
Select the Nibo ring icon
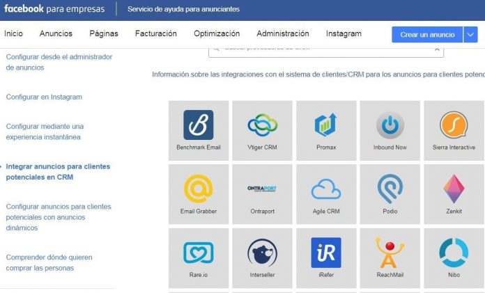tap(454, 253)
